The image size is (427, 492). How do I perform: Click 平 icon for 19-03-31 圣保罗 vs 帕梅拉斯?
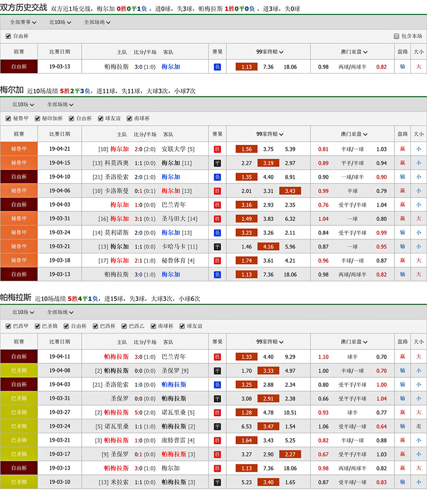tap(217, 399)
